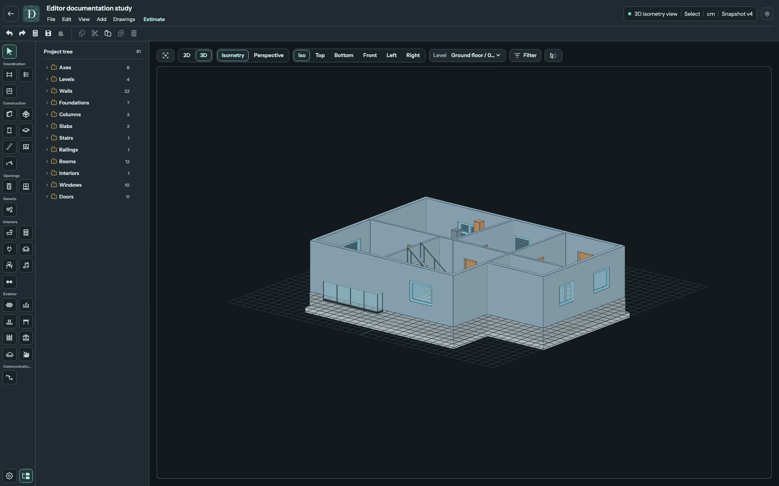Cut selection with the scissors icon
Screen dimensions: 779x486
(x=95, y=34)
